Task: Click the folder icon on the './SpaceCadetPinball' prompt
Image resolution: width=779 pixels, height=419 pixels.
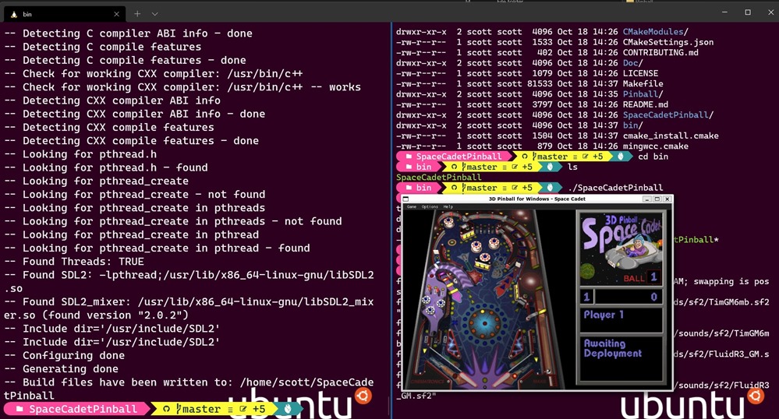Action: tap(409, 188)
